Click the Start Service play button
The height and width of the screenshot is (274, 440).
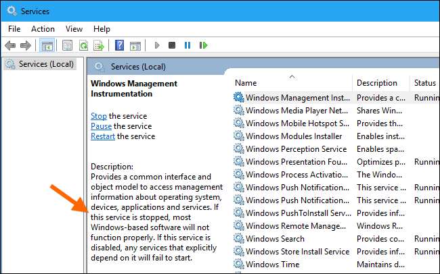[157, 45]
